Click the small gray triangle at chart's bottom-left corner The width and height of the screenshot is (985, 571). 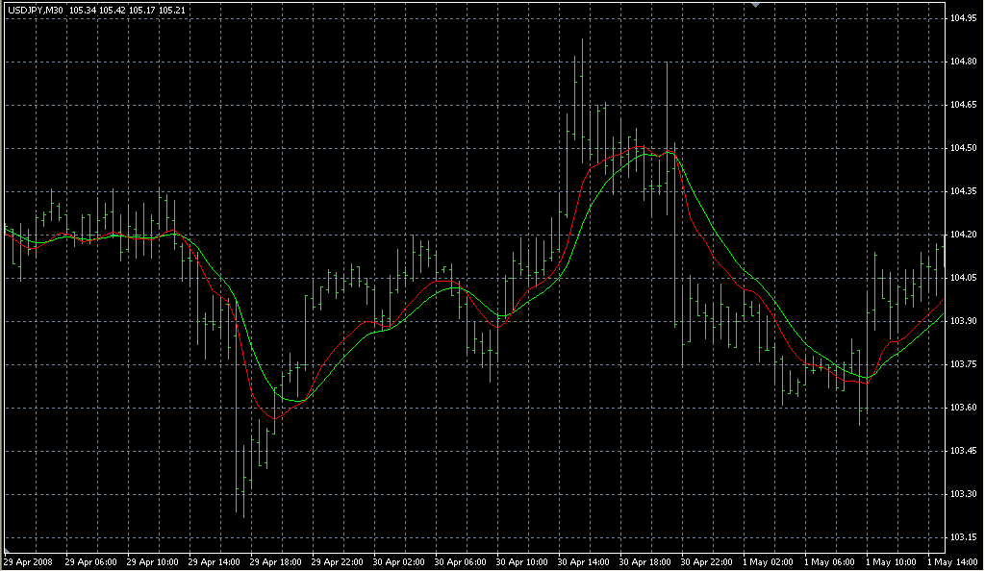tap(7, 551)
